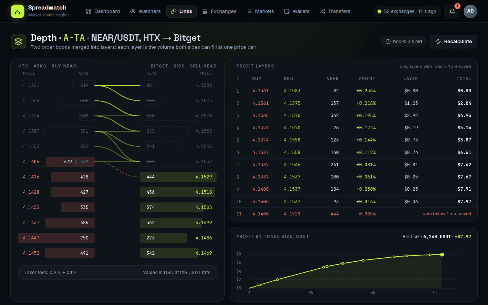Click the books 3 s old indicator
This screenshot has width=488, height=305.
(403, 42)
